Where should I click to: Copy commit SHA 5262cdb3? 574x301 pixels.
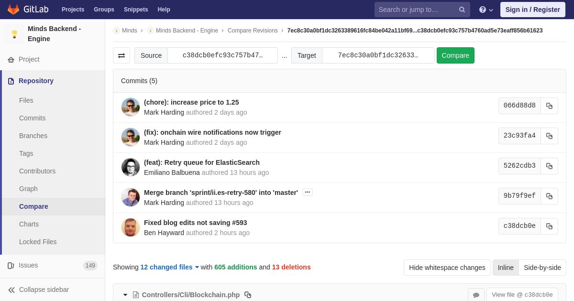[x=549, y=166]
